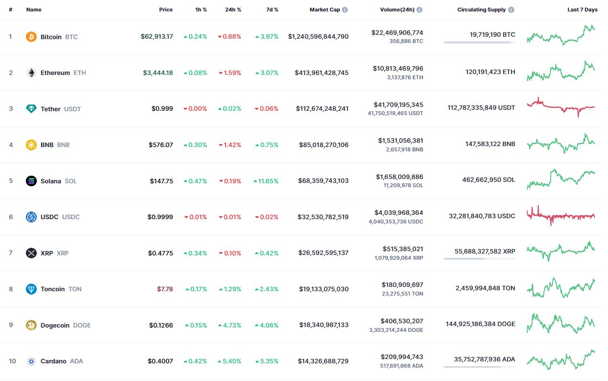This screenshot has width=608, height=381.
Task: Sort by the 24h % column header
Action: pos(233,10)
